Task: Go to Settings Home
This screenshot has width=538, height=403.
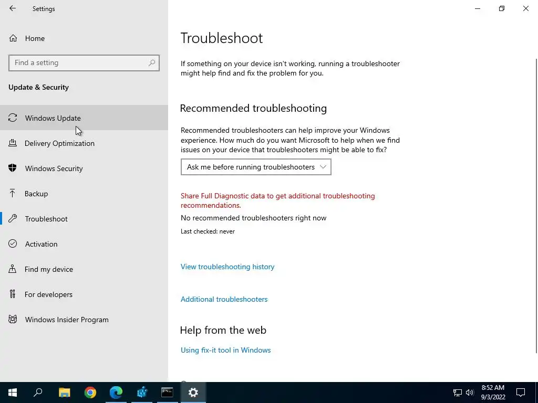Action: click(84, 38)
